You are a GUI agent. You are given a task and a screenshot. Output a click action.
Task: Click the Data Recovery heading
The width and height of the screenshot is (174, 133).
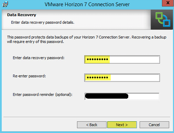tap(22, 15)
